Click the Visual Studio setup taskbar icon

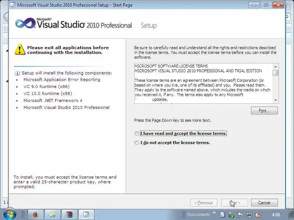point(86,214)
